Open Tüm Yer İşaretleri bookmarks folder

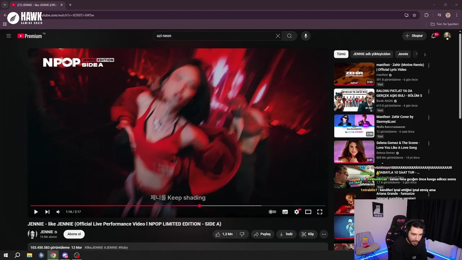coord(445,24)
